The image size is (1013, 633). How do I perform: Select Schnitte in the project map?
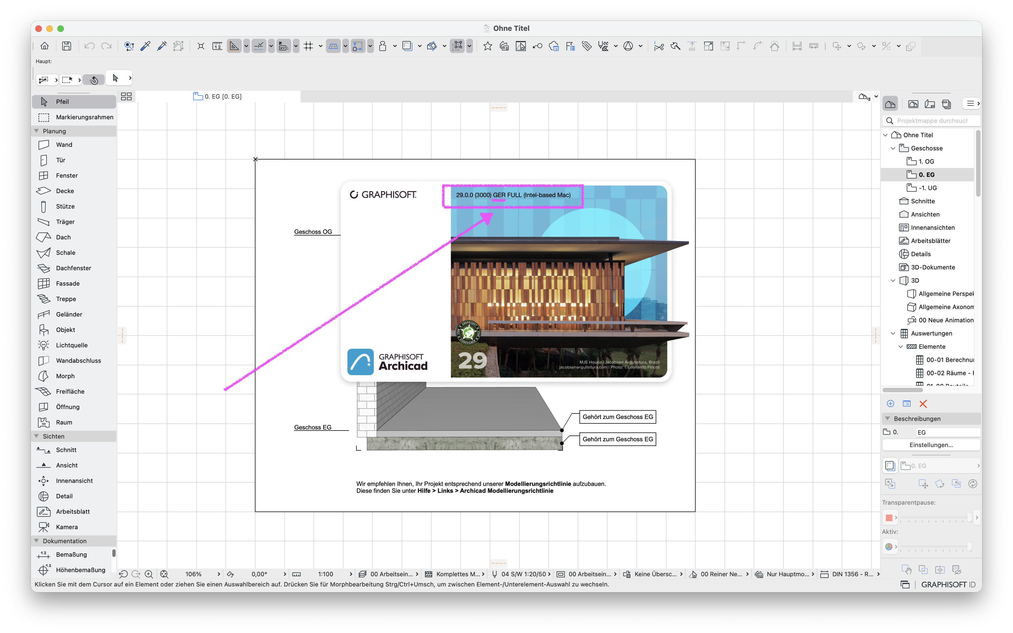[x=922, y=201]
